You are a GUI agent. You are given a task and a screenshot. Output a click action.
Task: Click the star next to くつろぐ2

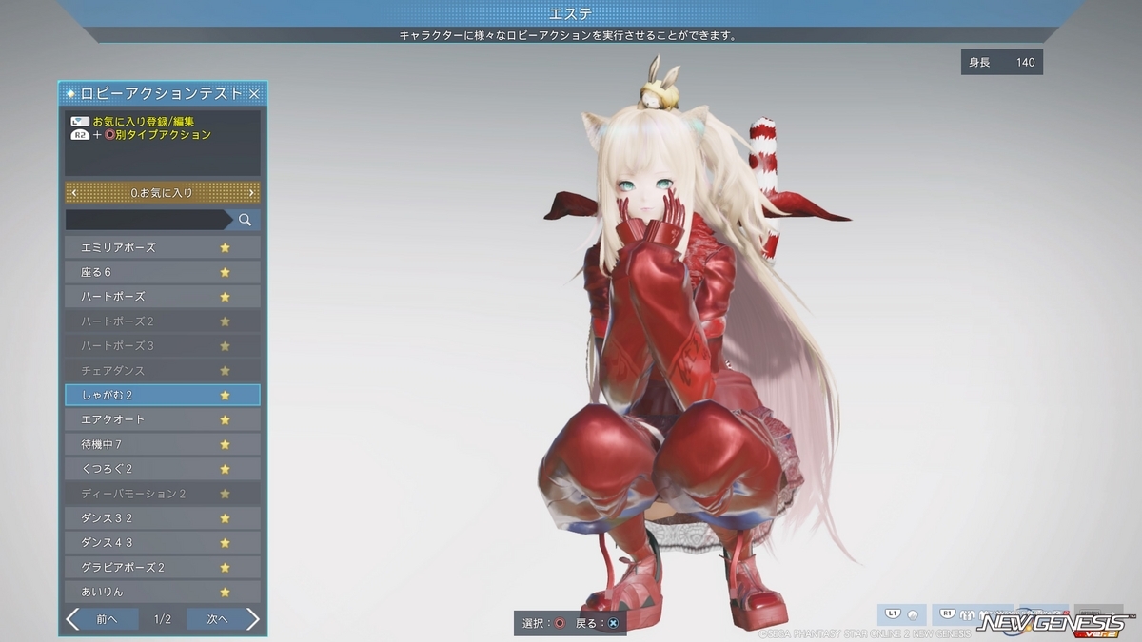click(226, 469)
